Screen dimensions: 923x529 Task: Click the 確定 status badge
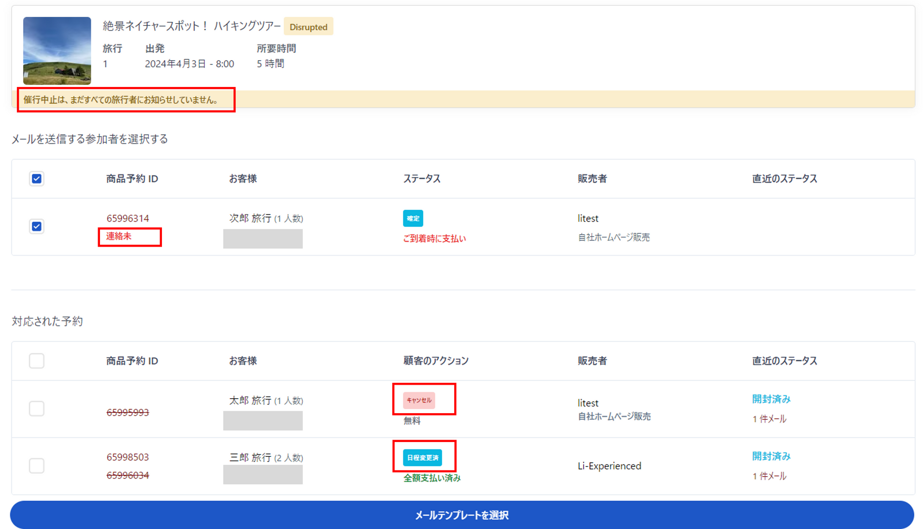click(412, 218)
